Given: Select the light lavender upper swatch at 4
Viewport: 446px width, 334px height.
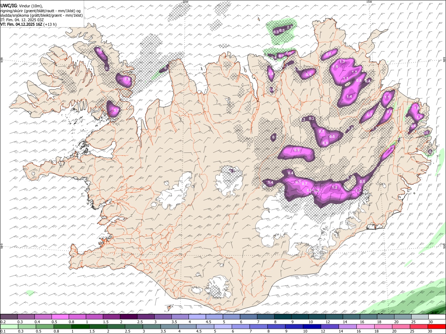Looking at the screenshot, I should 197,317.
